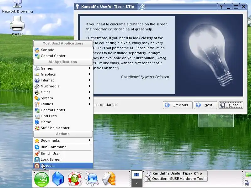Screen dimensions: 251x188
Task: Click the Switch User rocket icon
Action: tap(37, 154)
